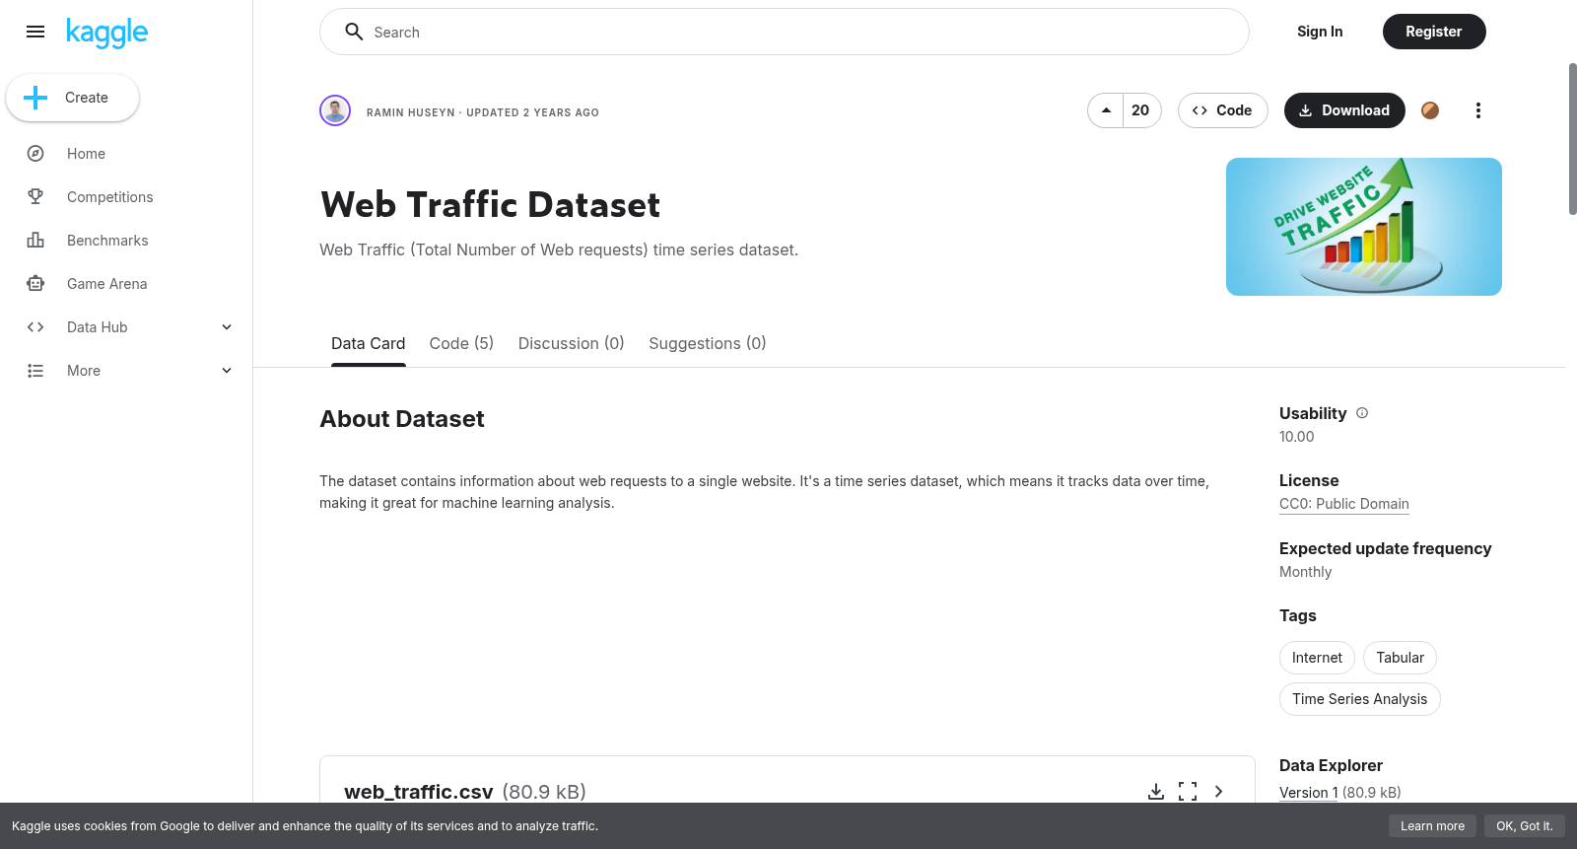Select the Internet tag
The width and height of the screenshot is (1577, 849).
click(x=1317, y=658)
